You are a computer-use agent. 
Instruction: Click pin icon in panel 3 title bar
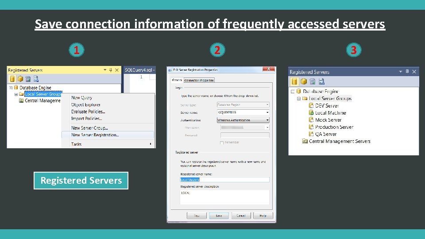pyautogui.click(x=407, y=71)
